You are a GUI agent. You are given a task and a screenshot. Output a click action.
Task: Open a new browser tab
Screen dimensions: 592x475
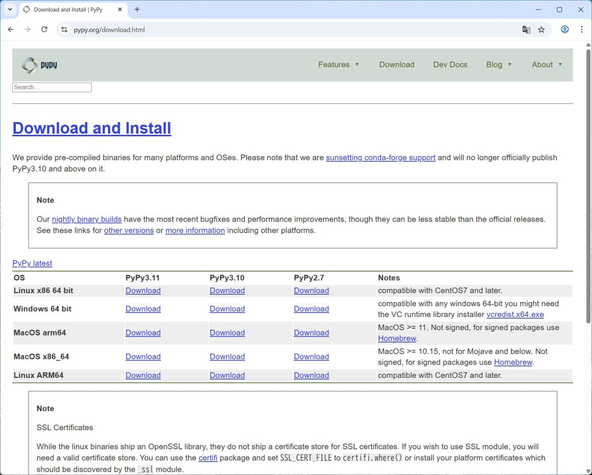pos(137,10)
